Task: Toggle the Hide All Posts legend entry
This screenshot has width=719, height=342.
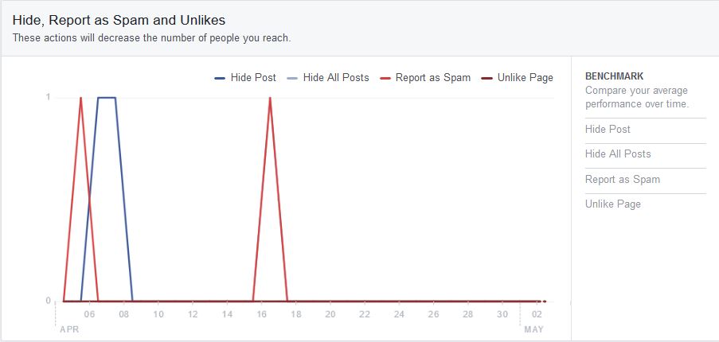Action: pos(328,78)
